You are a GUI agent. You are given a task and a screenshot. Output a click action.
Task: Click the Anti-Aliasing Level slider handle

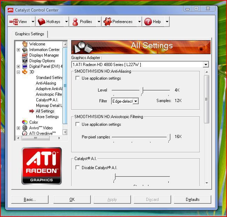coord(141,91)
